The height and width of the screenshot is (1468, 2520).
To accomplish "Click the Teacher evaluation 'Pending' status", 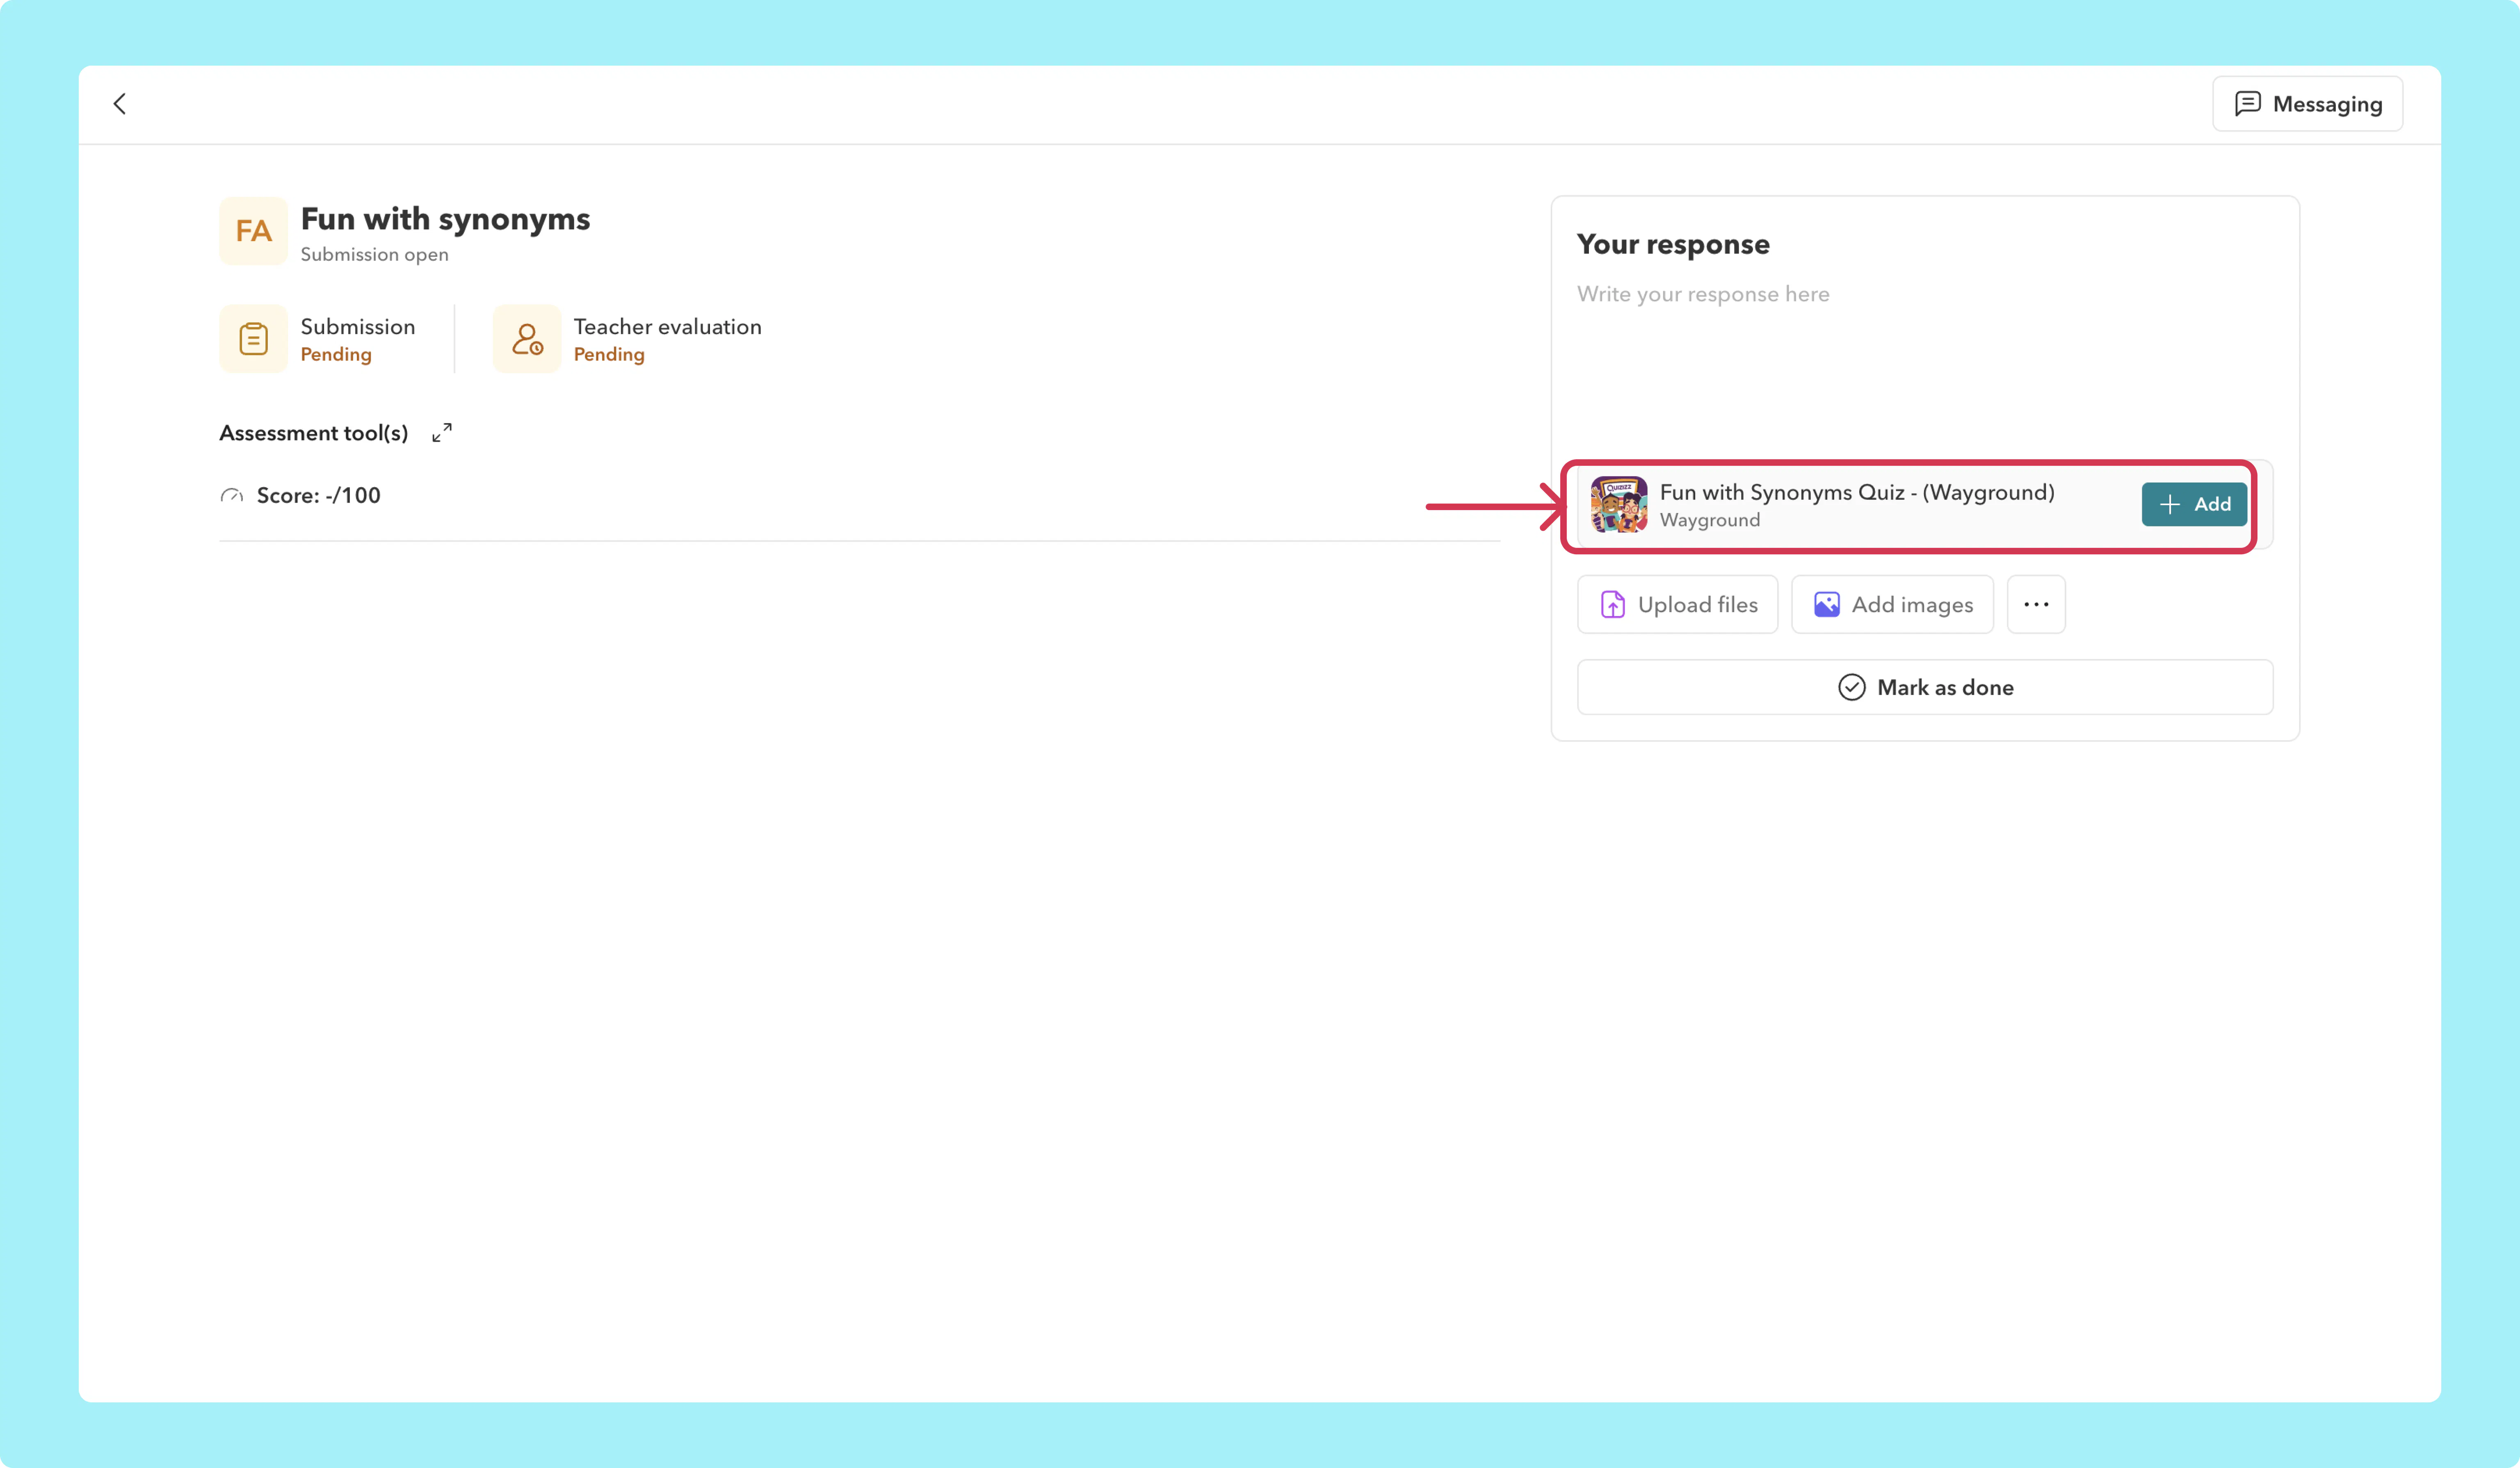I will (609, 355).
